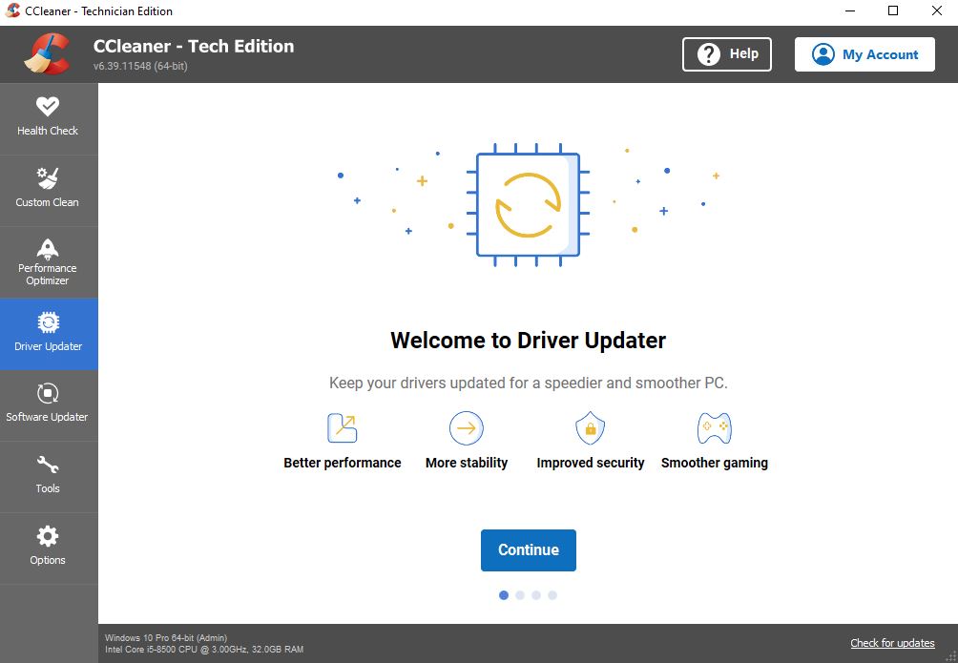958x663 pixels.
Task: Open the Tools wrench icon
Action: pyautogui.click(x=48, y=465)
